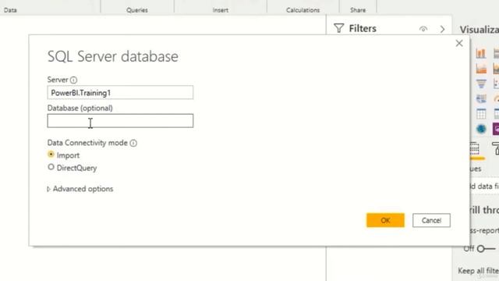Open the Fields well tab icon
Viewport: 499px width, 281px height.
pos(475,148)
